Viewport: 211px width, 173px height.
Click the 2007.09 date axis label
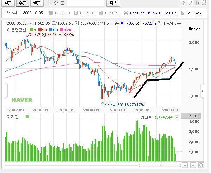16,110
